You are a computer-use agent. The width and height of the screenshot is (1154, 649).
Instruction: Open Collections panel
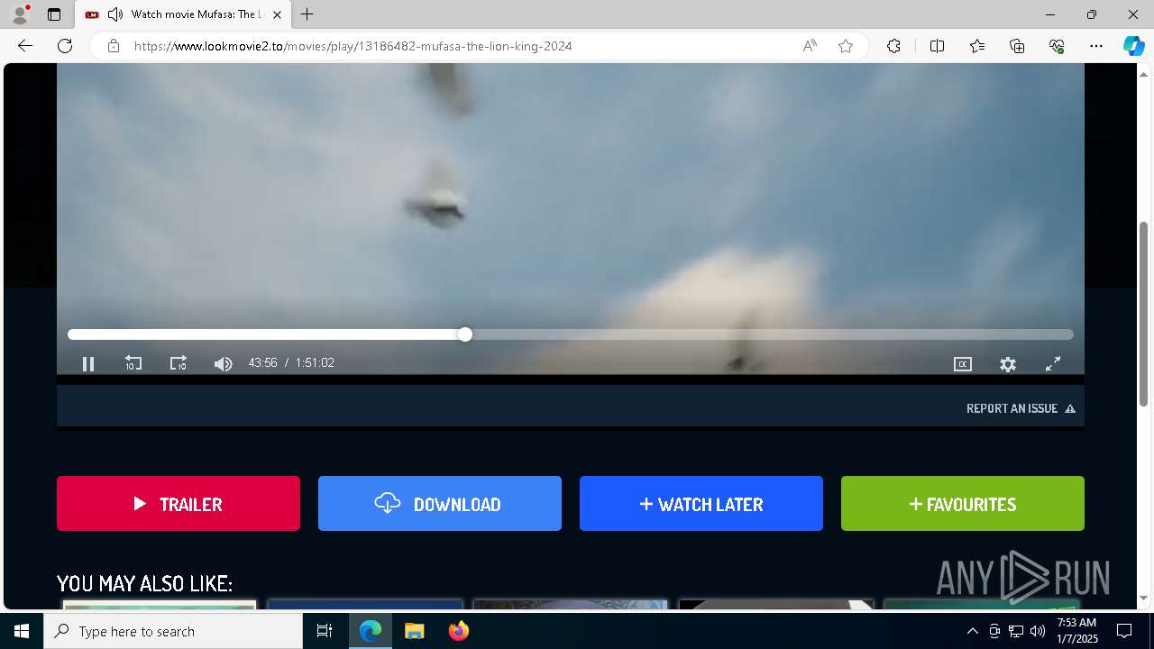(x=1017, y=46)
